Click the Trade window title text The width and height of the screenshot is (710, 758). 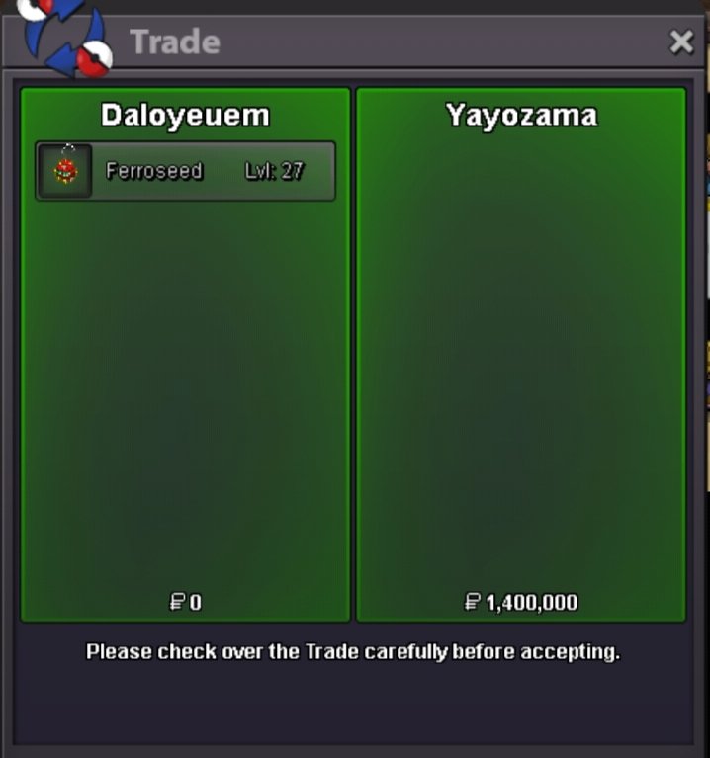(175, 42)
